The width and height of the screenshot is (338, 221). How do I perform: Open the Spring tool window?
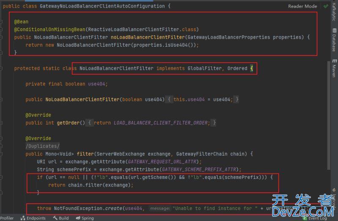(x=87, y=218)
